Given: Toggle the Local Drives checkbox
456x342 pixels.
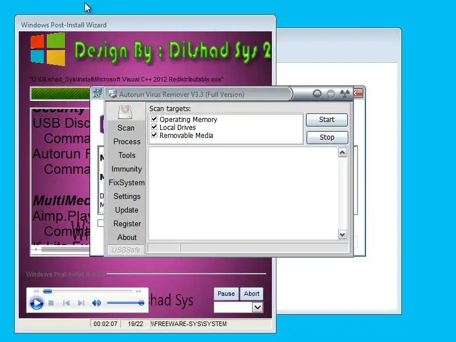Looking at the screenshot, I should (x=154, y=127).
